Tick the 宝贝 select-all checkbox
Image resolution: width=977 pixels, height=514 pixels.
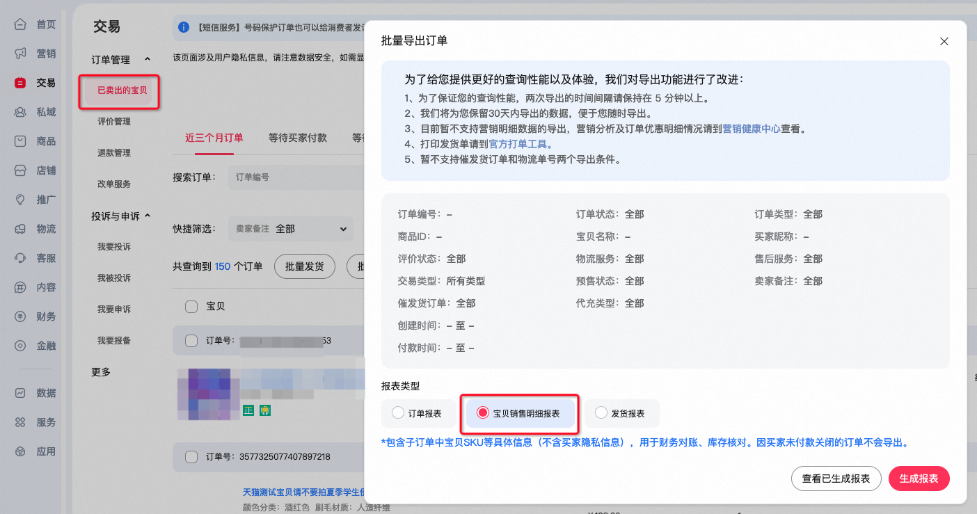(191, 306)
